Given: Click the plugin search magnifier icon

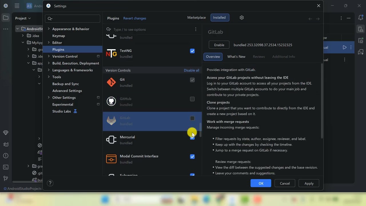Looking at the screenshot, I should point(109,29).
